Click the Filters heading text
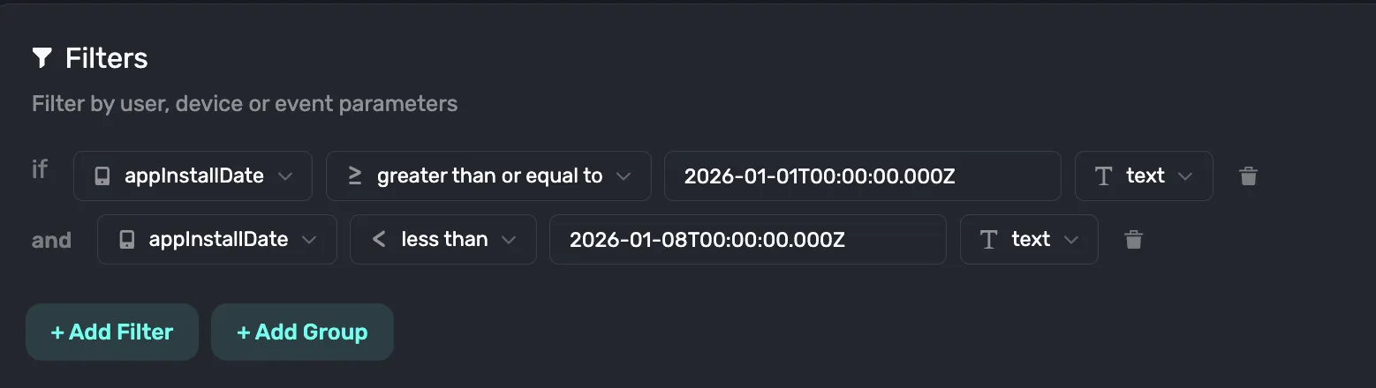The image size is (1376, 388). [107, 58]
